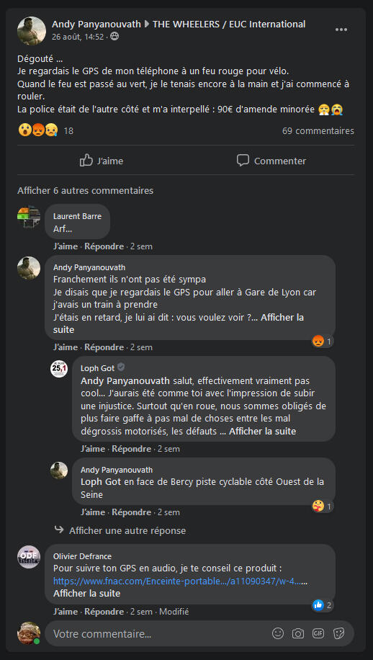Expand Afficher 6 autres commentaires
Image resolution: width=373 pixels, height=660 pixels.
pyautogui.click(x=86, y=191)
